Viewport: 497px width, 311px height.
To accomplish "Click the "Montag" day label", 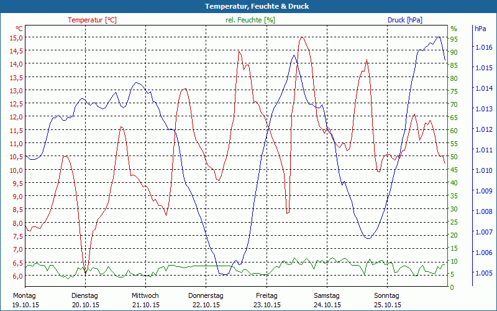I will [x=24, y=295].
